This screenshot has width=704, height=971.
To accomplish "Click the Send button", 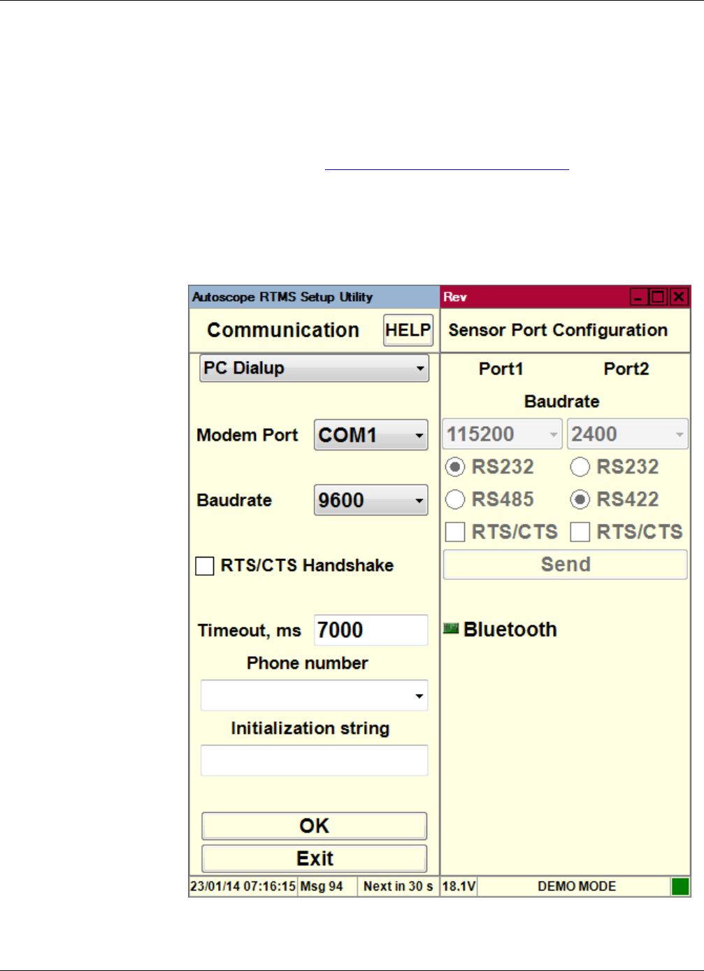I will click(x=565, y=565).
